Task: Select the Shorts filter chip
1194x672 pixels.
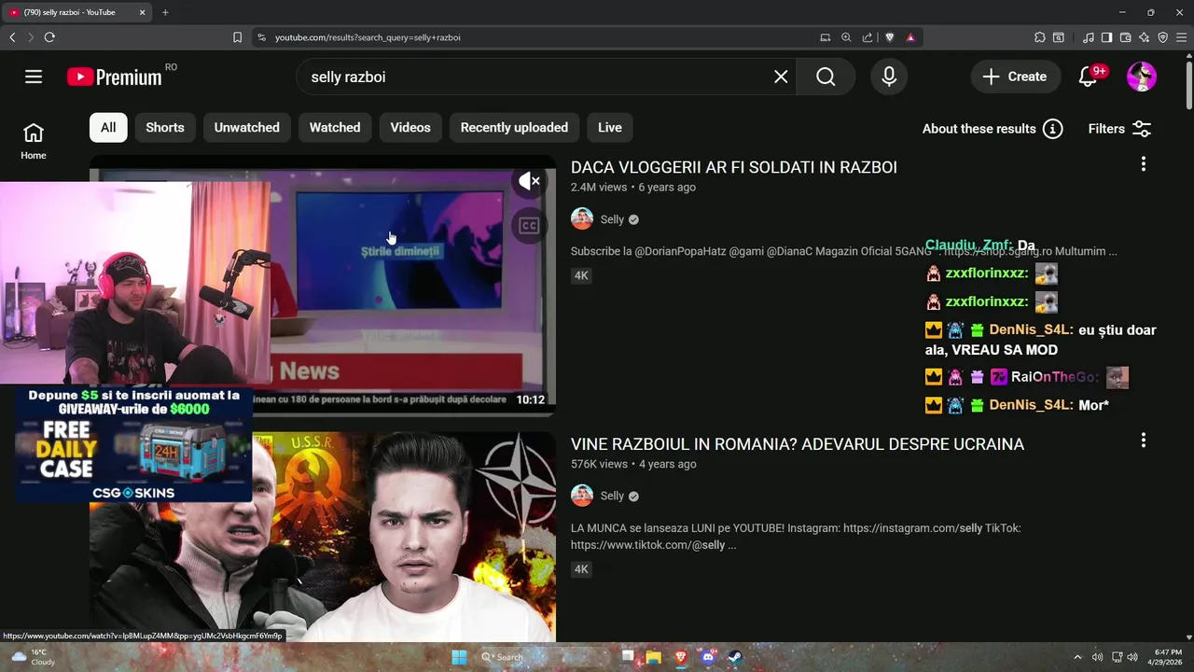Action: 165,128
